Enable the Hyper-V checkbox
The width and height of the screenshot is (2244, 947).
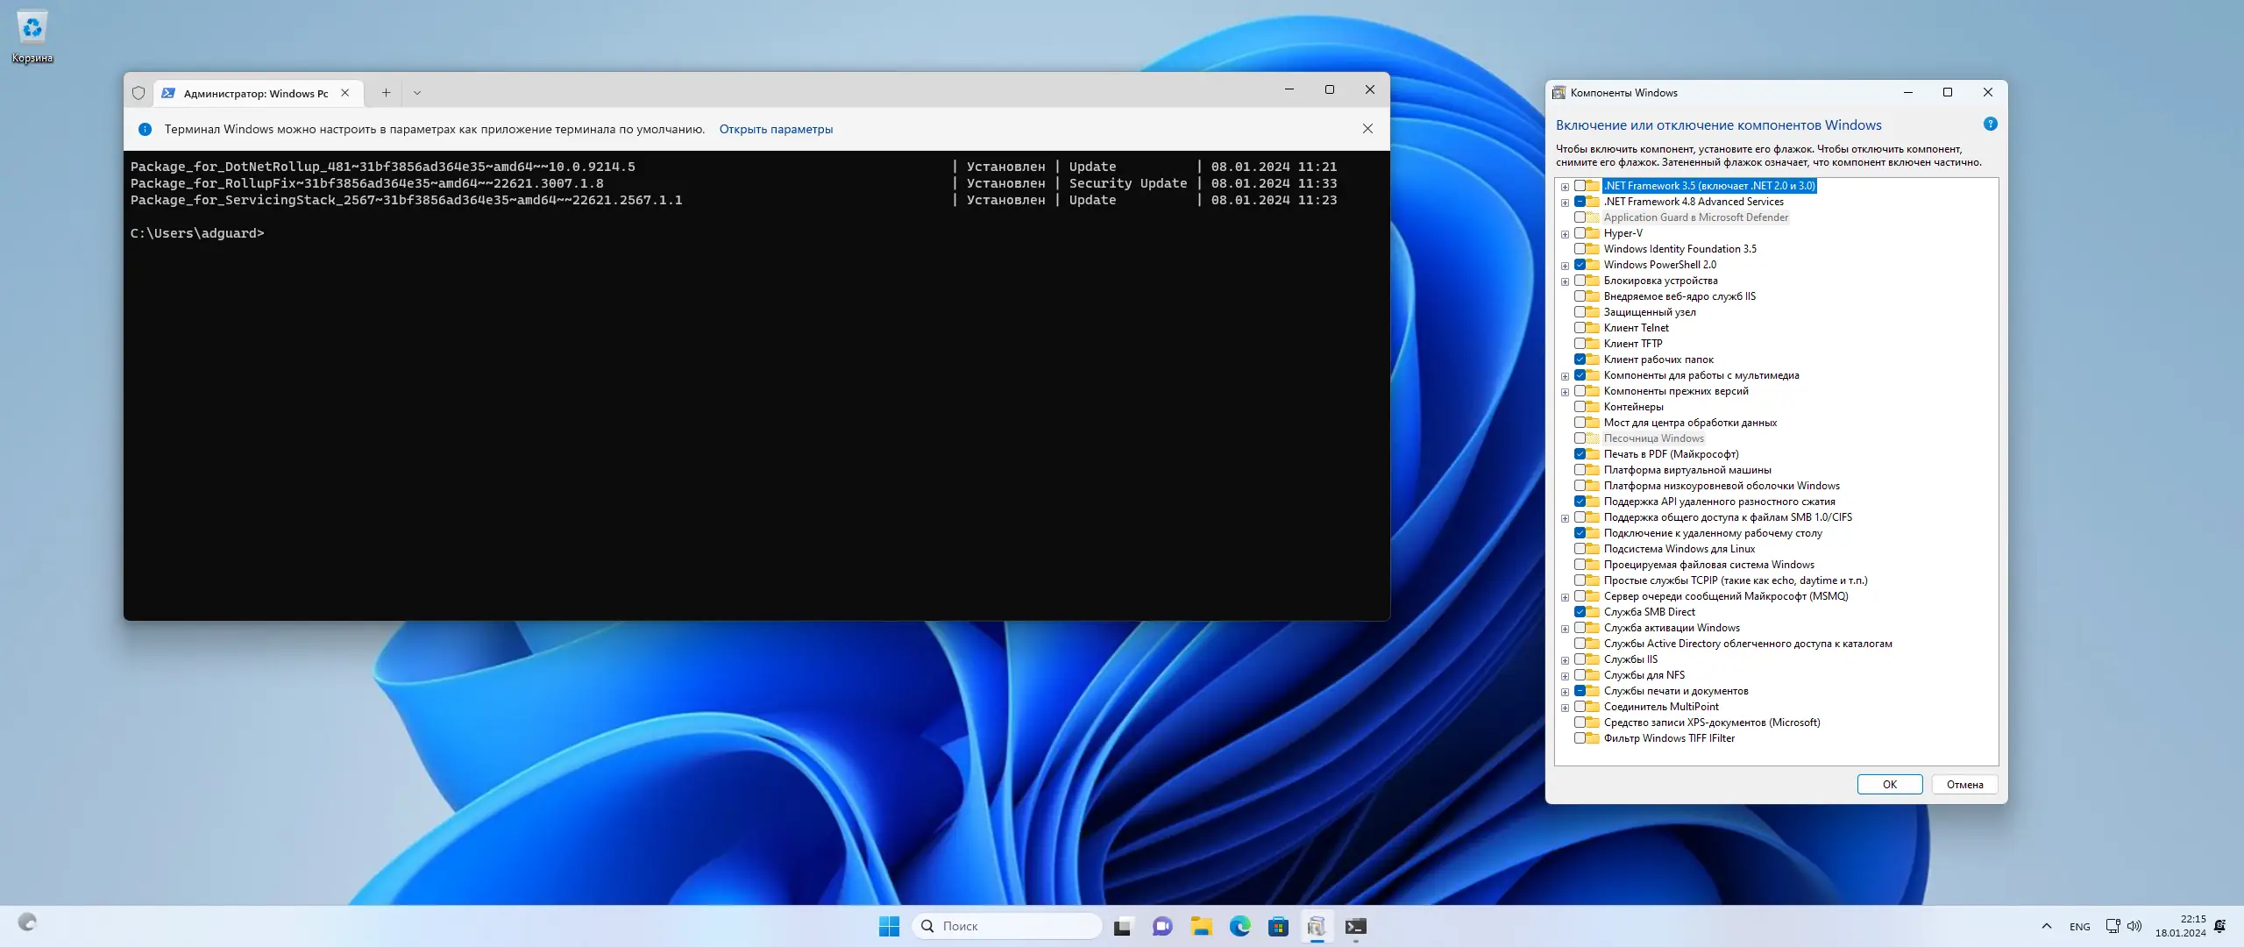point(1580,233)
